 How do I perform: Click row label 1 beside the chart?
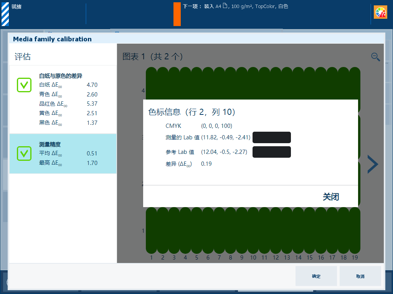click(x=143, y=231)
